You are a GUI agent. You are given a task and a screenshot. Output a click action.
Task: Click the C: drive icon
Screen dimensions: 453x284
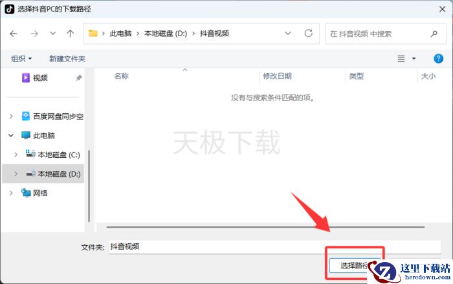tap(30, 154)
